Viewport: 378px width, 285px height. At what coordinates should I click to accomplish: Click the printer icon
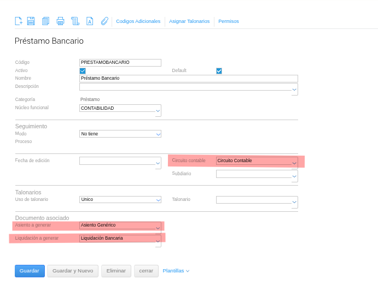[60, 21]
